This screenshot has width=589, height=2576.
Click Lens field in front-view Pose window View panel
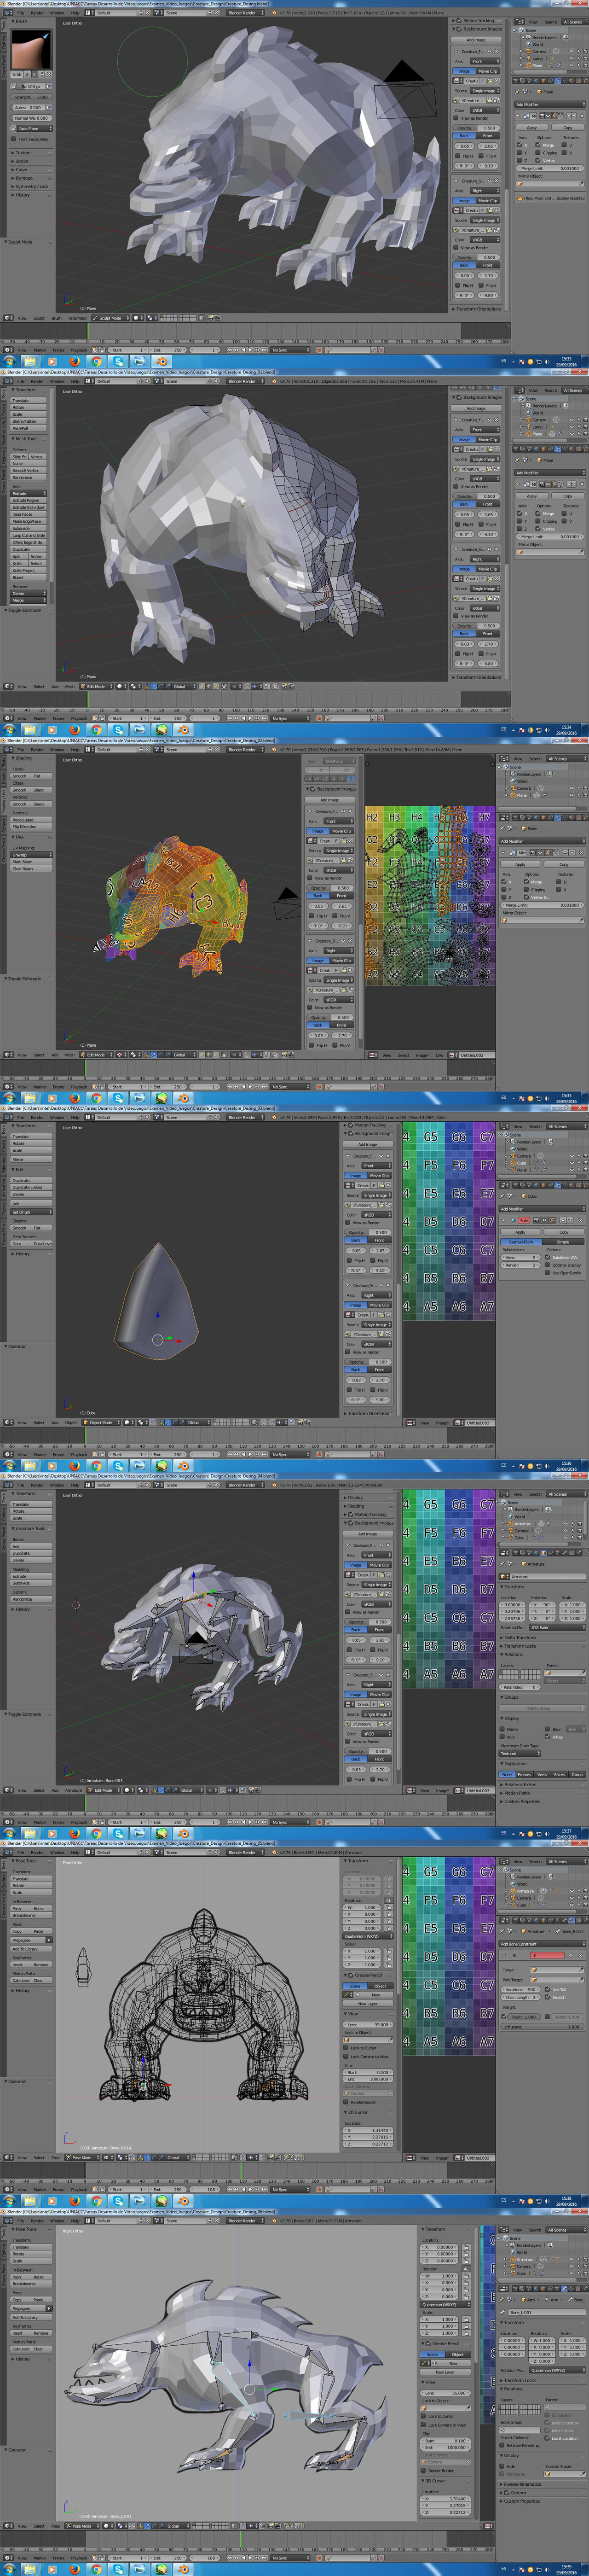pyautogui.click(x=368, y=2025)
